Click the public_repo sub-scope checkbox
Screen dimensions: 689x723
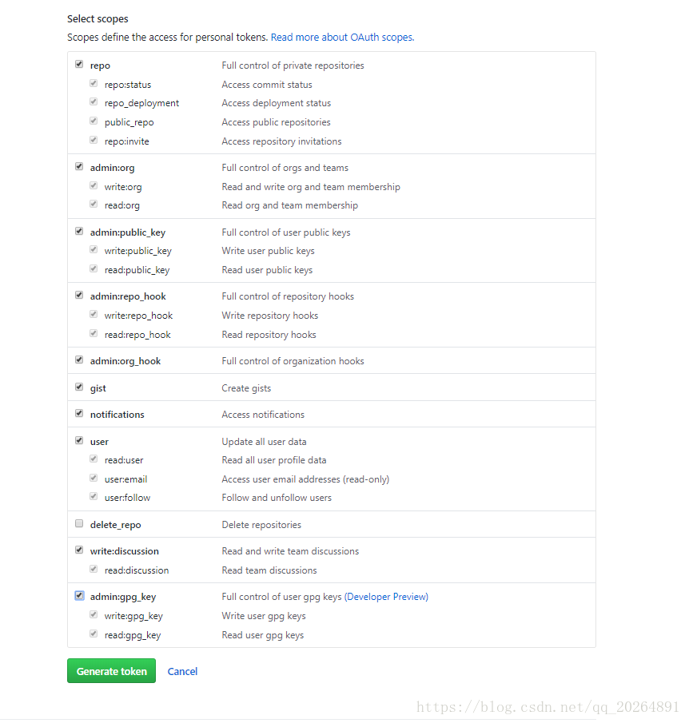coord(94,121)
